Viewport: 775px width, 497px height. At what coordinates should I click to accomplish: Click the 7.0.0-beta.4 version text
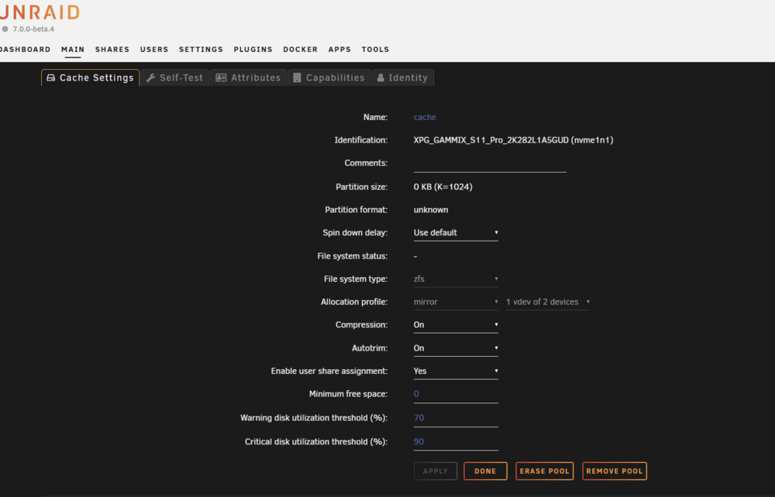click(33, 29)
